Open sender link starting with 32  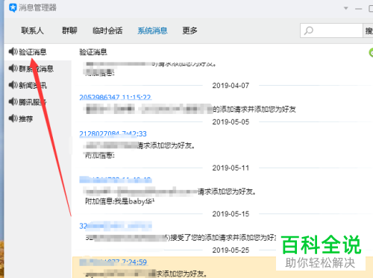(x=116, y=226)
